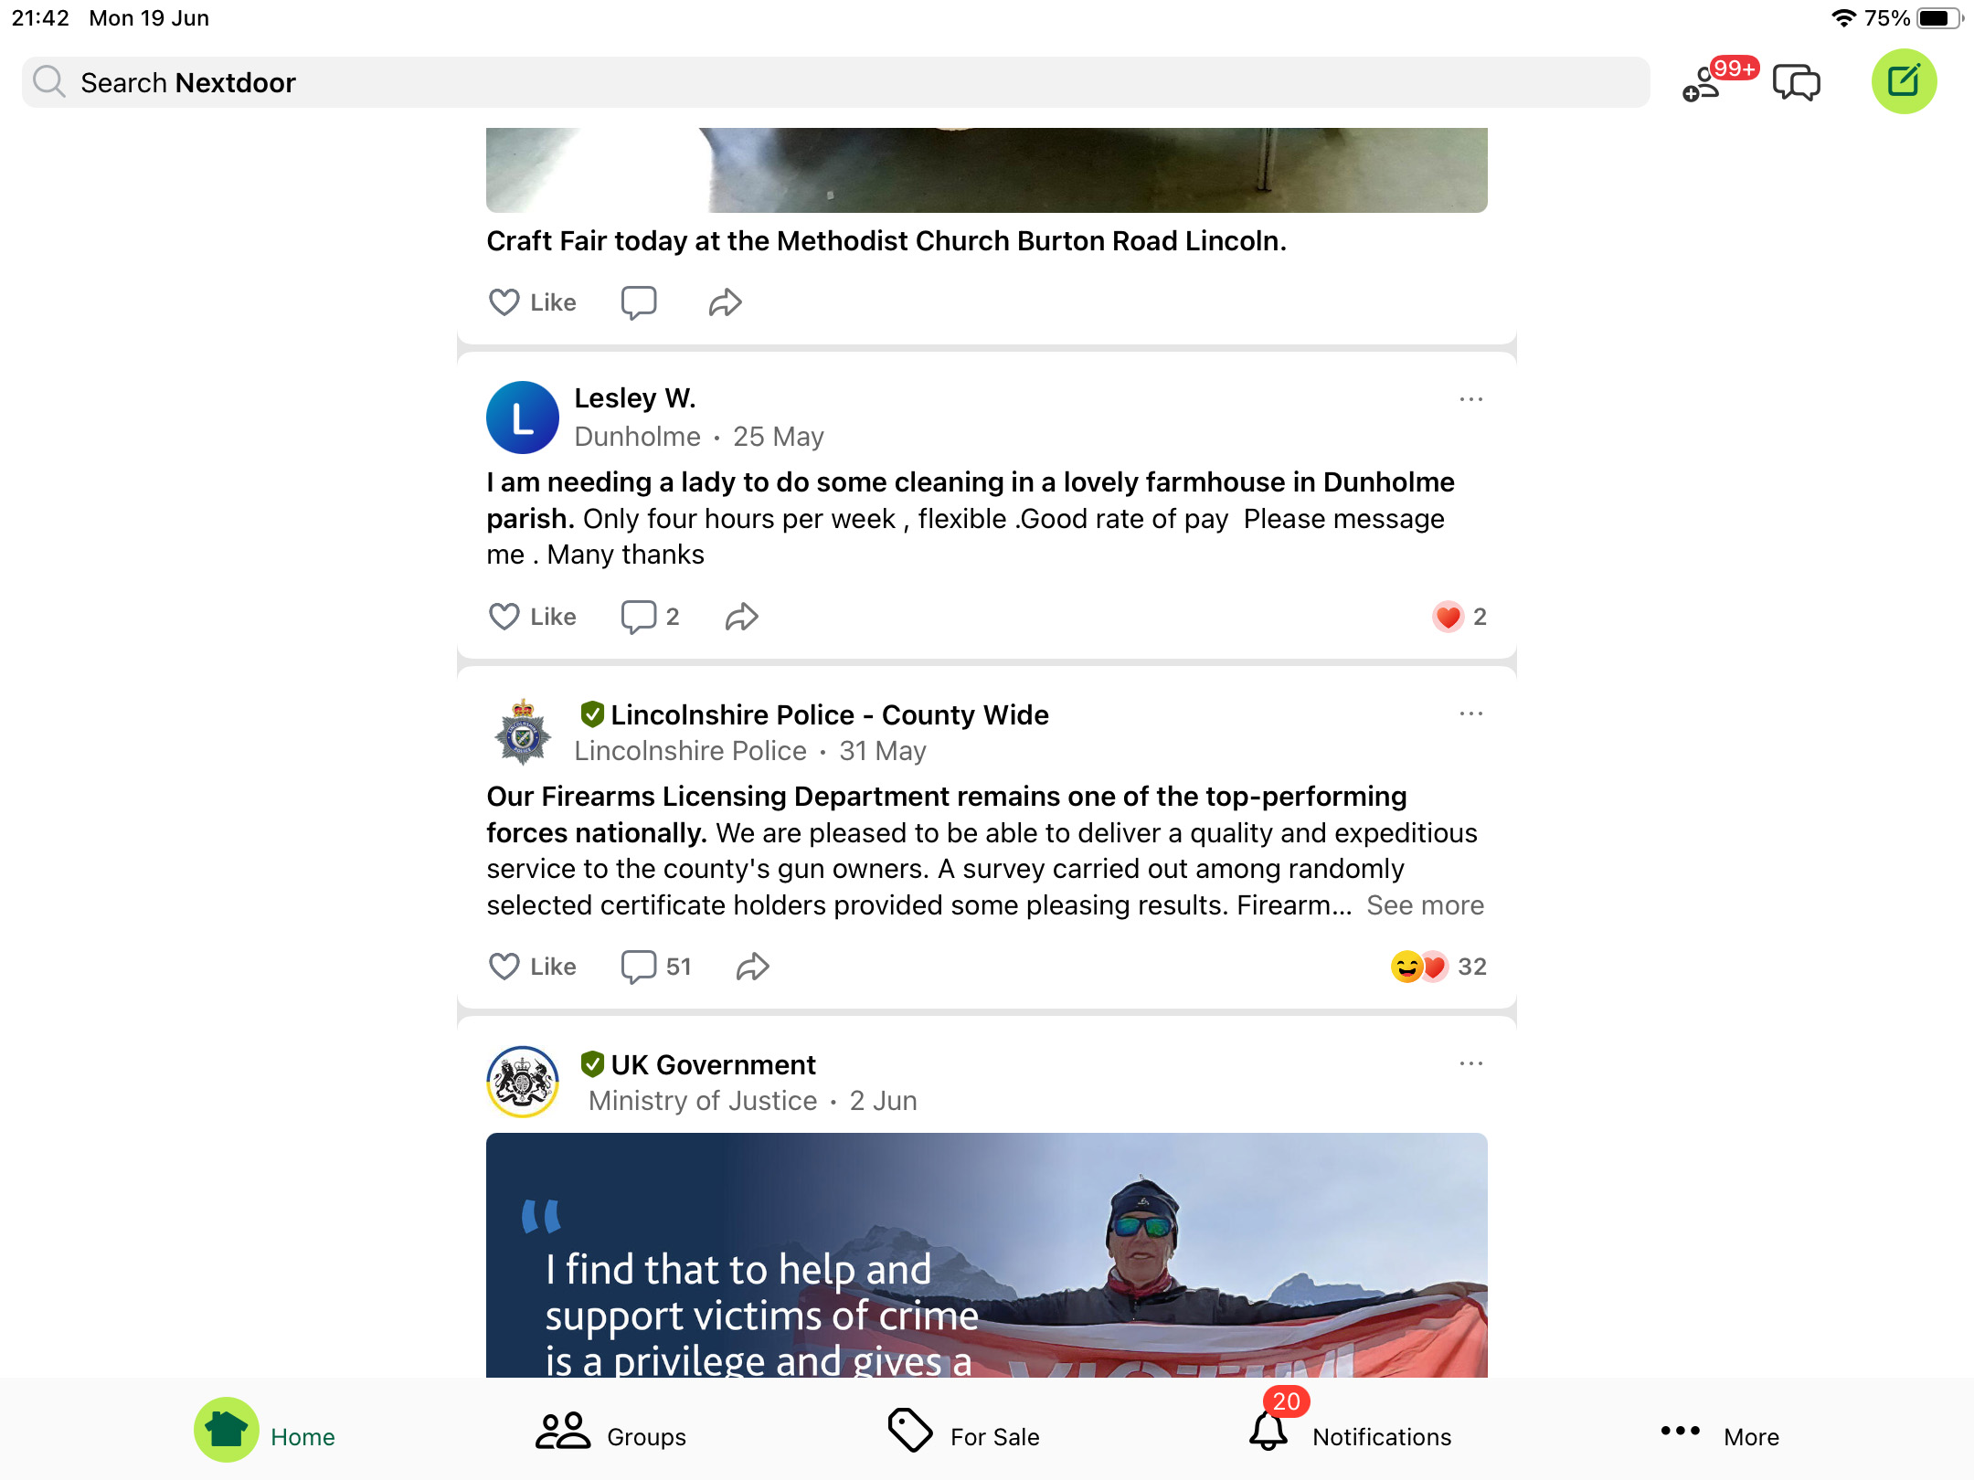This screenshot has width=1974, height=1480.
Task: Expand the post with See more
Action: pyautogui.click(x=1425, y=905)
